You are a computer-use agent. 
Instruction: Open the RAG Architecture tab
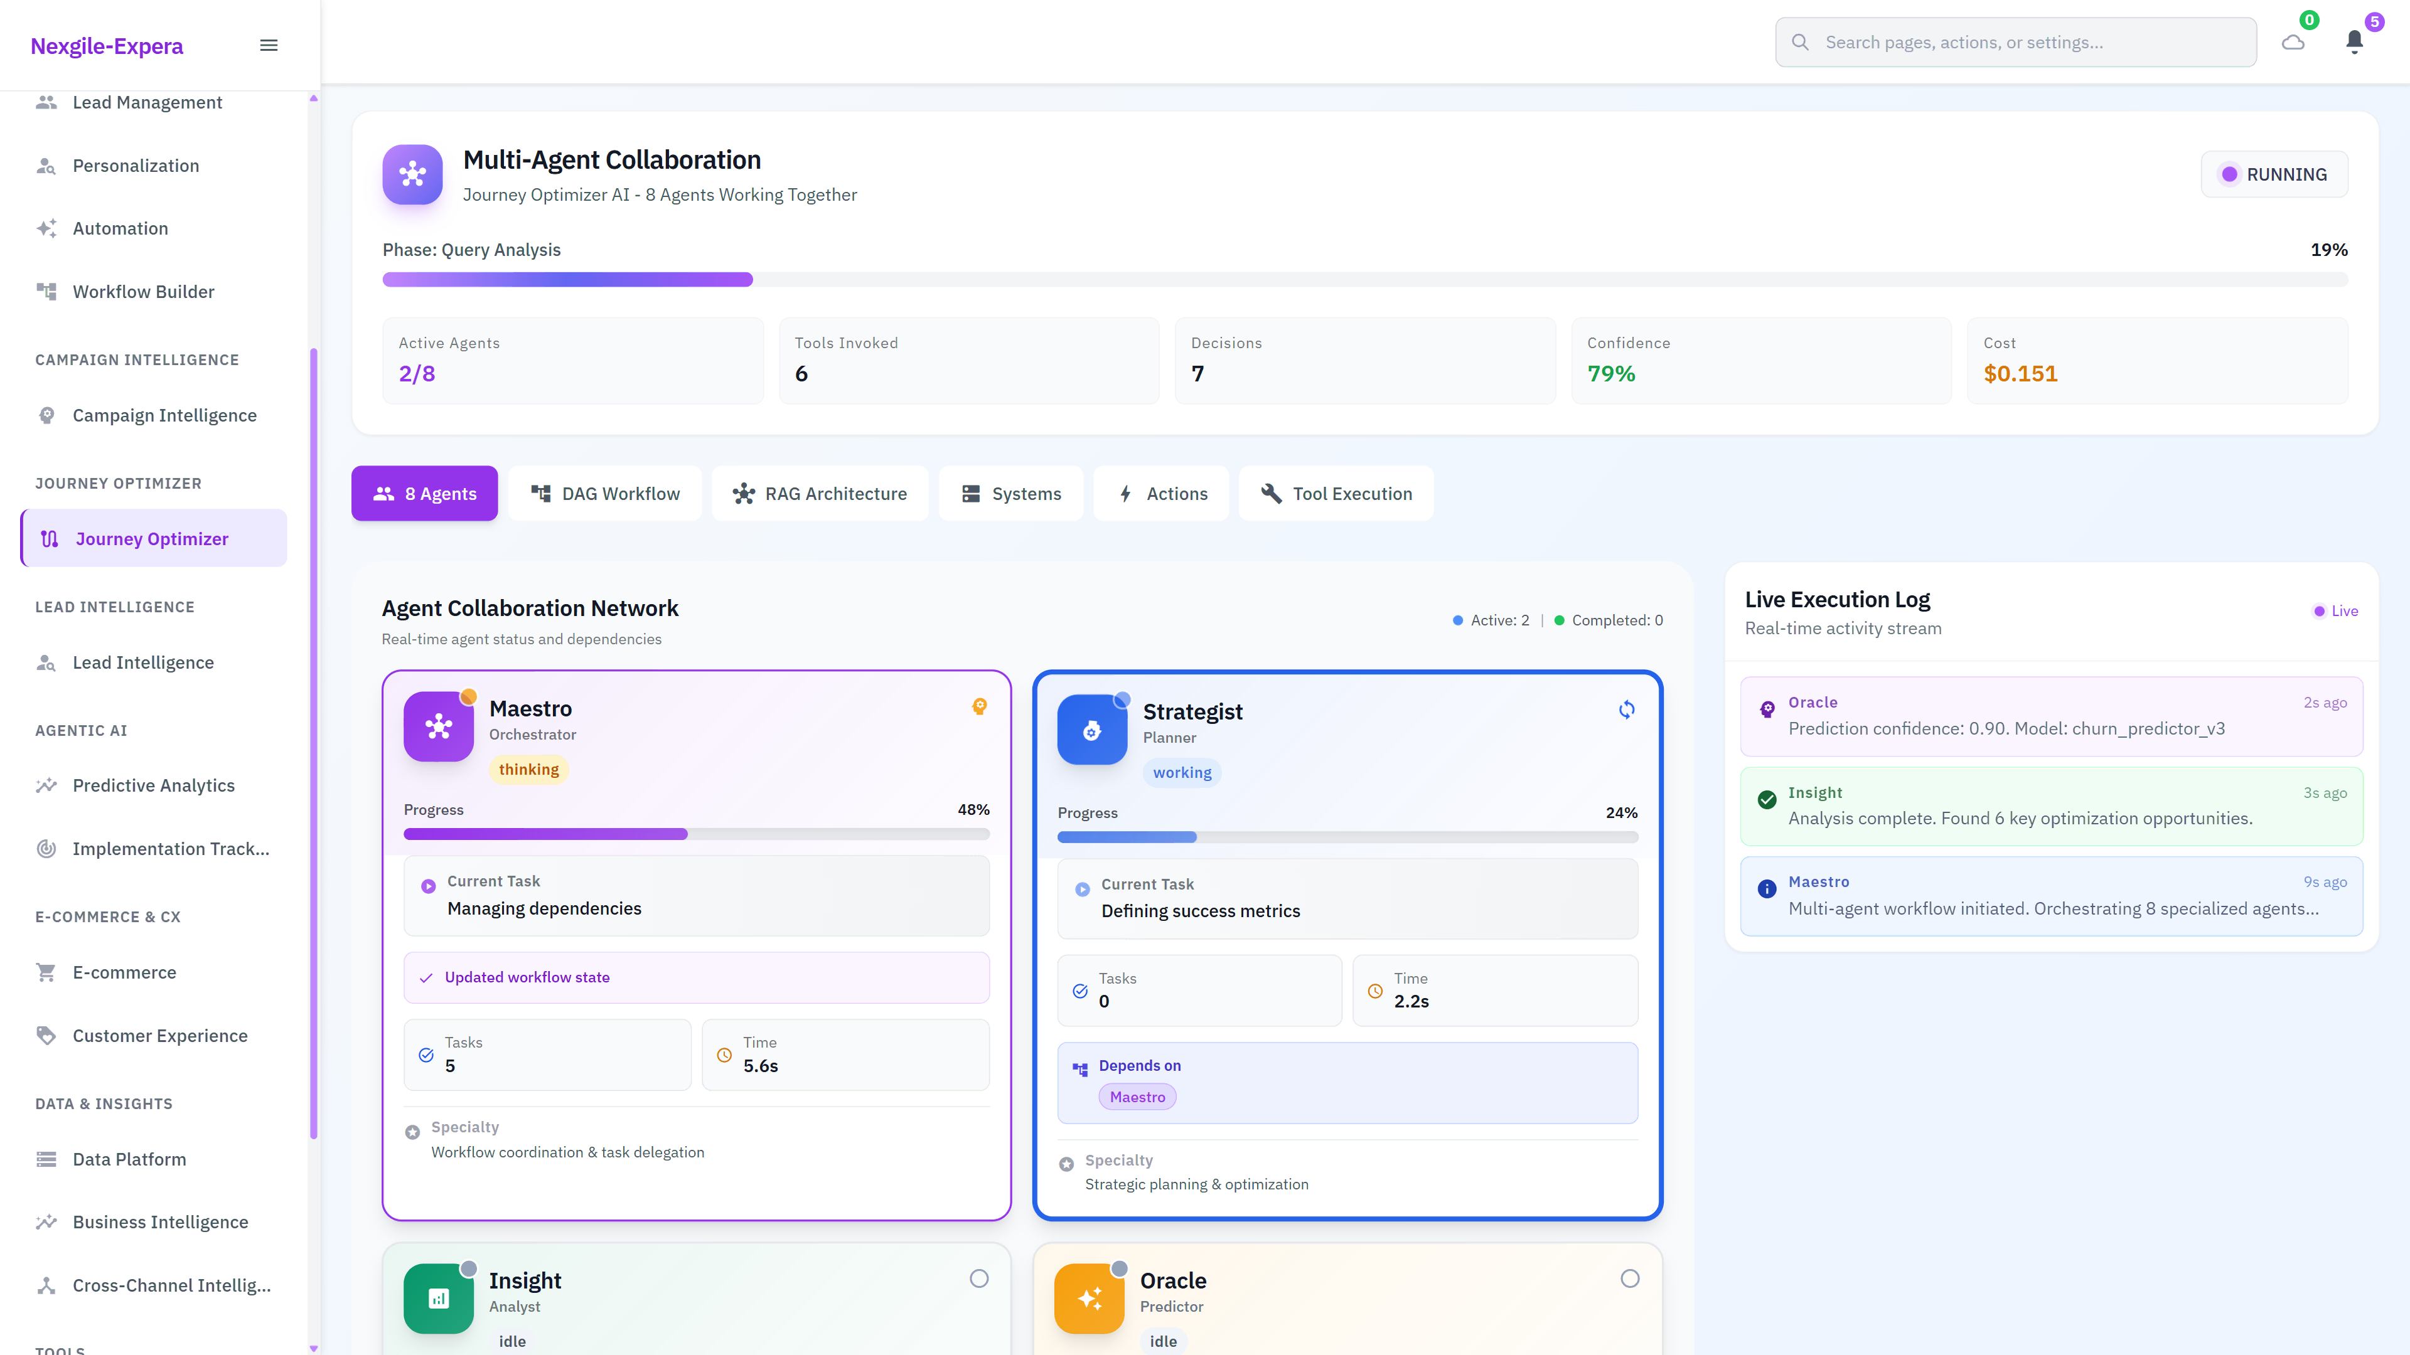click(x=820, y=493)
